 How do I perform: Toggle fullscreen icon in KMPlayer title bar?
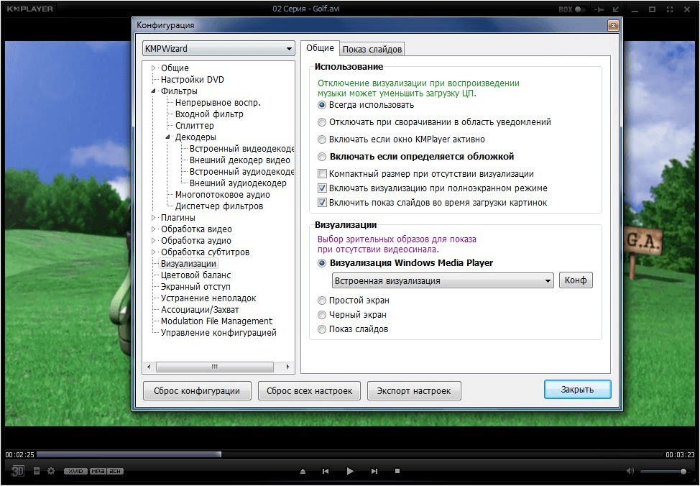coord(670,9)
